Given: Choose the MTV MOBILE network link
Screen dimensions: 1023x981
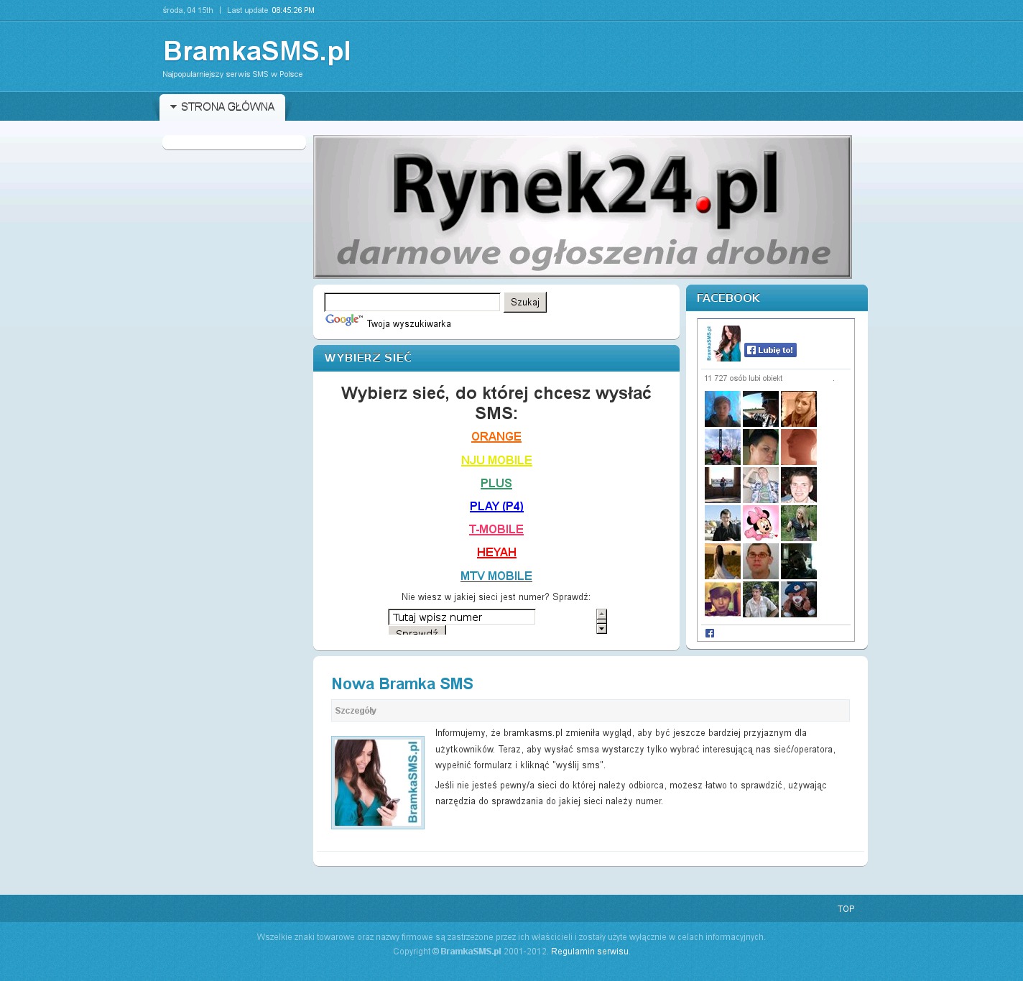Looking at the screenshot, I should (496, 576).
